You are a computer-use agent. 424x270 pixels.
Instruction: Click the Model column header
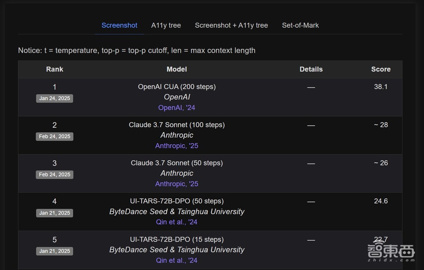click(x=176, y=69)
